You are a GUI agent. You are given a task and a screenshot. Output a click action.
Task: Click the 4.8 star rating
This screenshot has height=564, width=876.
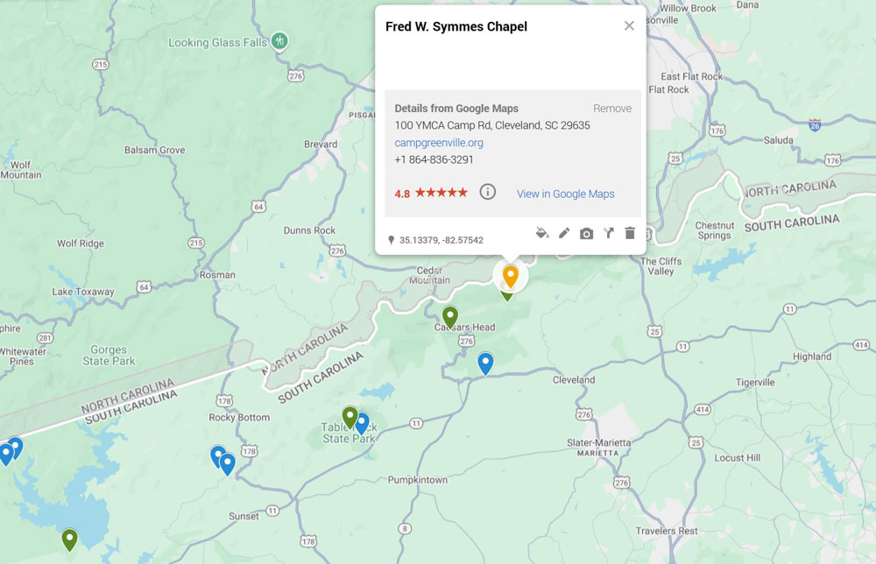[431, 194]
